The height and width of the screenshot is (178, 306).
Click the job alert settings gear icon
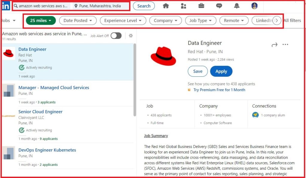coord(131,36)
